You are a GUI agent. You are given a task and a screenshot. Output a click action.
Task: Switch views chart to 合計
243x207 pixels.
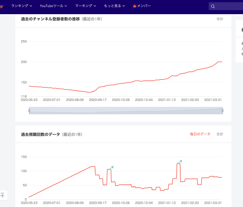220,134
